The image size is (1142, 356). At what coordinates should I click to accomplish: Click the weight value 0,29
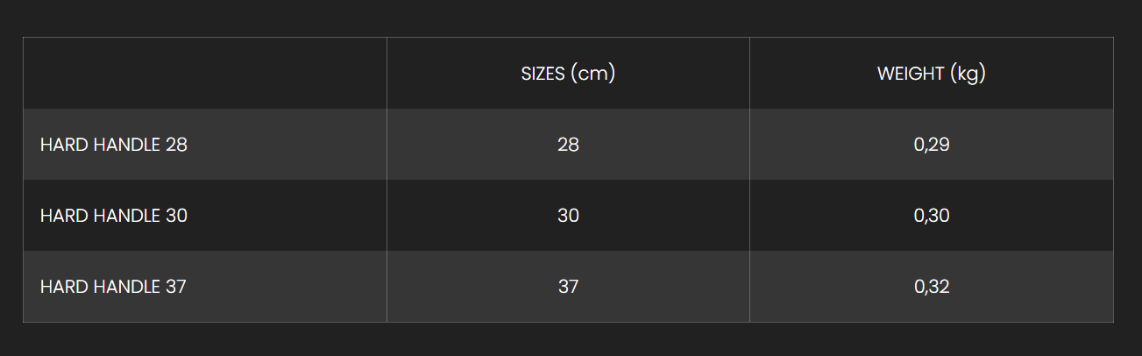tap(932, 145)
